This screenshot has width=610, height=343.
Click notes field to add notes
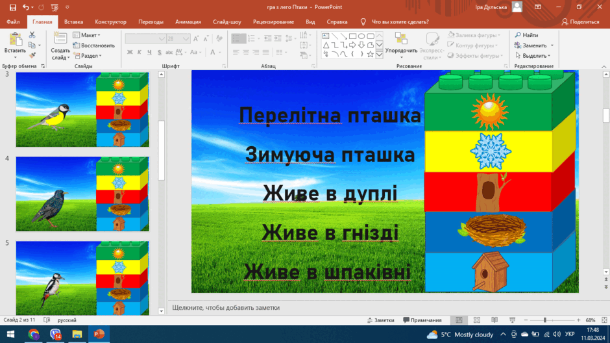(x=387, y=307)
